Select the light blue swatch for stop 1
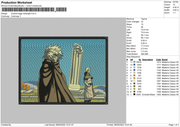This screenshot has height=127, width=180. pyautogui.click(x=134, y=62)
